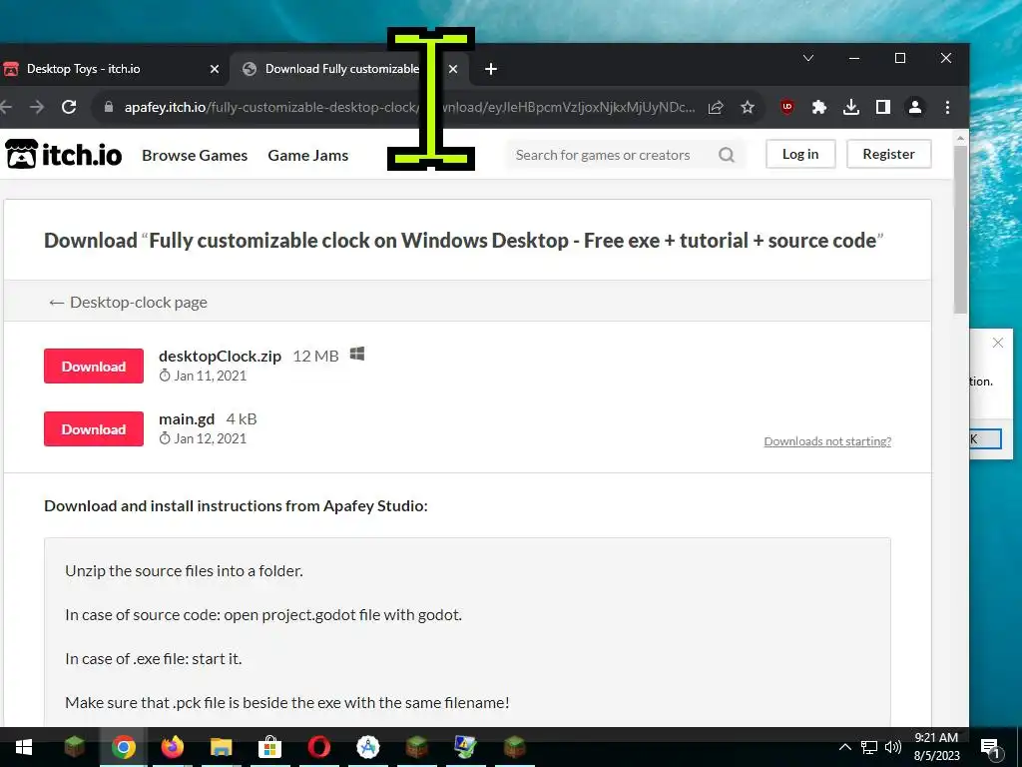Download main.gd
The image size is (1022, 767).
94,429
